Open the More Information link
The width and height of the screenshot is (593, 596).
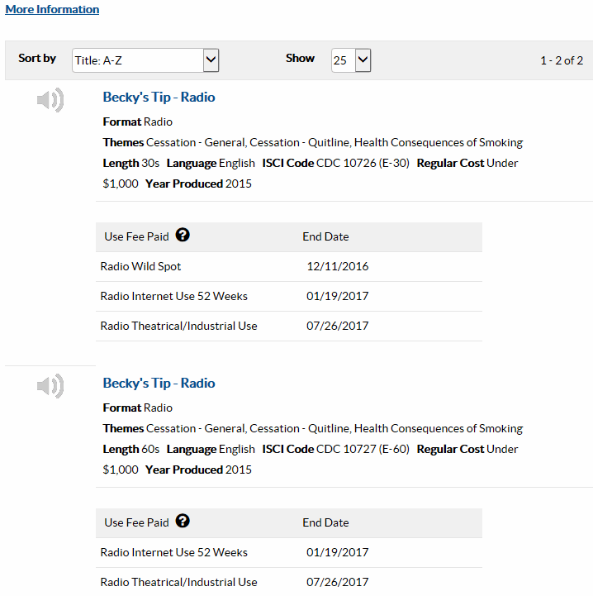point(52,10)
